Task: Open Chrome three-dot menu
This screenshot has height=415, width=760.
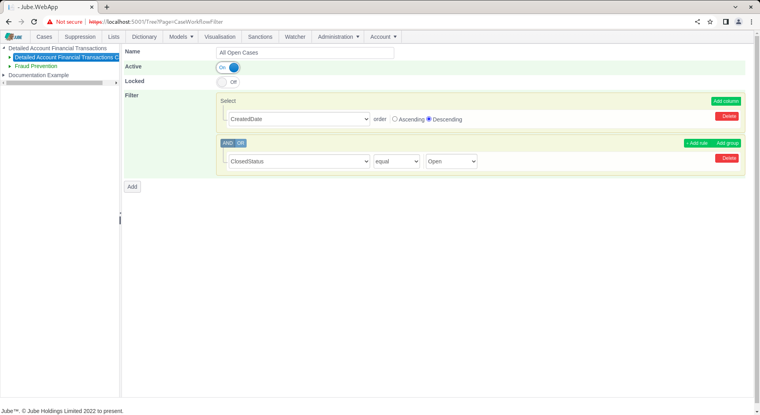Action: tap(751, 22)
